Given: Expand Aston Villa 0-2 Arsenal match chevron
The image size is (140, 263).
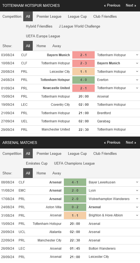Looking at the screenshot, I should (137, 207).
